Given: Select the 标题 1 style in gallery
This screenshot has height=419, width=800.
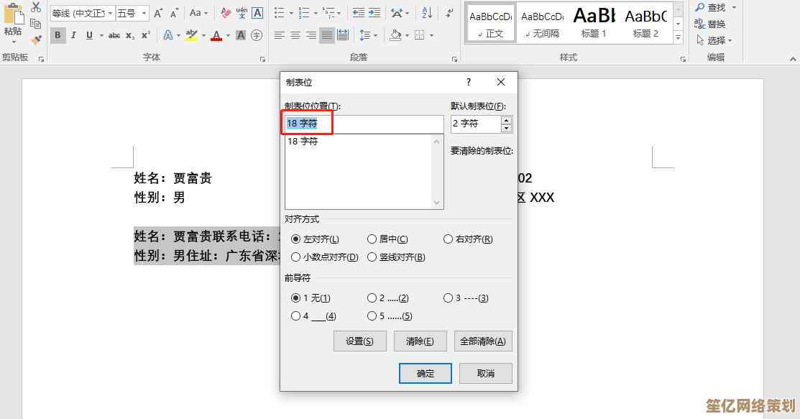Looking at the screenshot, I should click(x=594, y=22).
